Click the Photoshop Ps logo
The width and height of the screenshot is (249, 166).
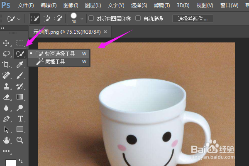[x=6, y=5]
